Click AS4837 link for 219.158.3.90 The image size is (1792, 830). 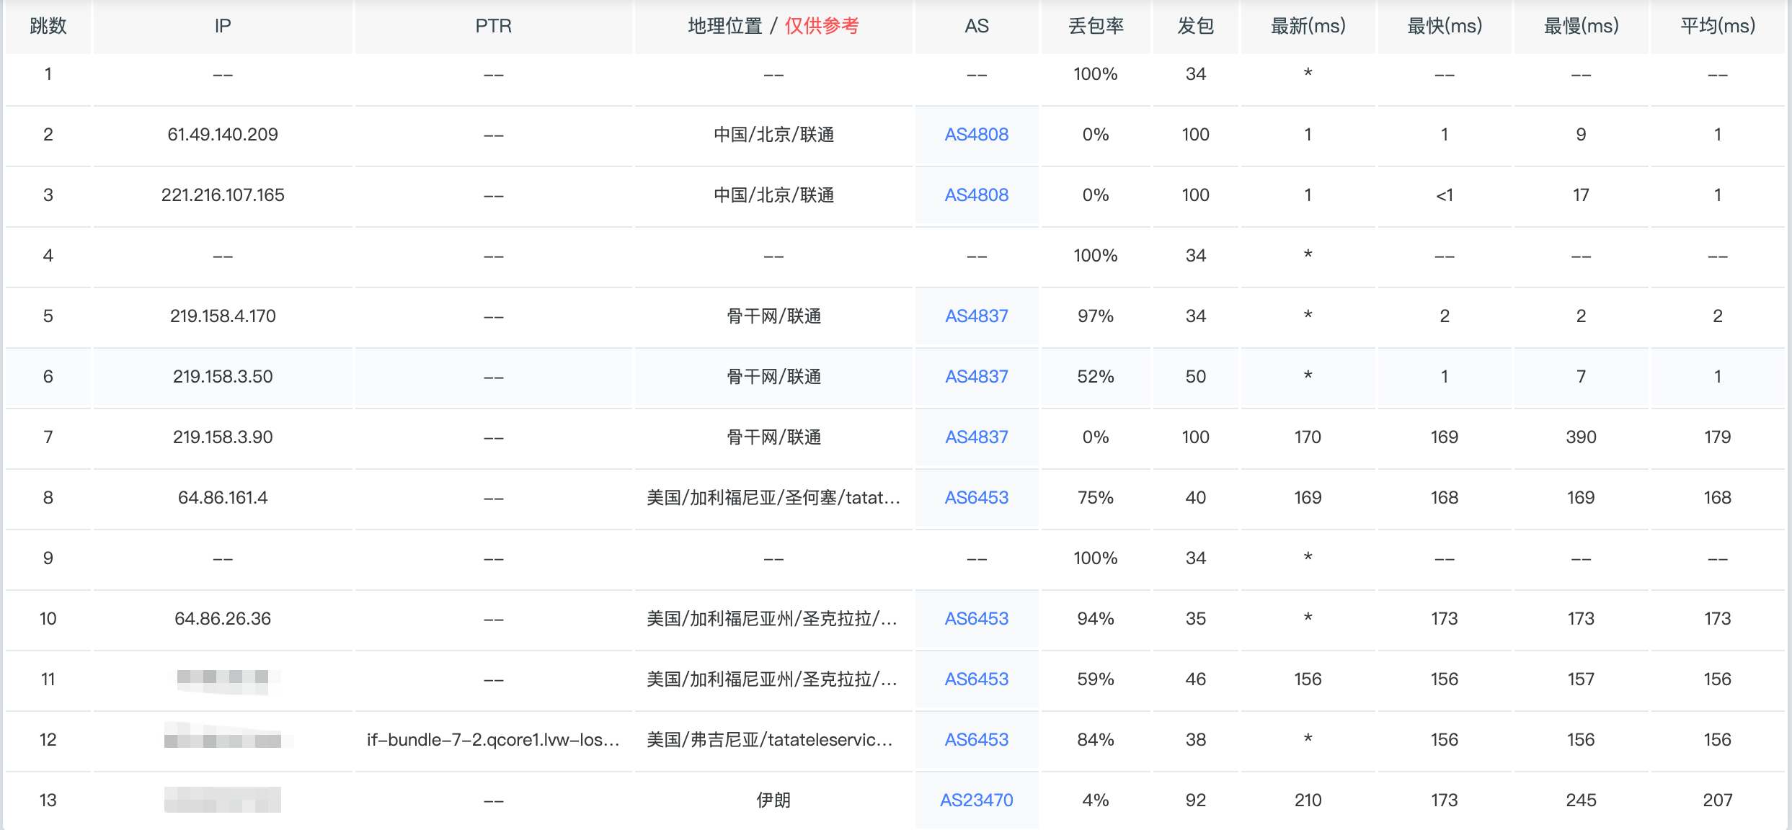coord(976,437)
